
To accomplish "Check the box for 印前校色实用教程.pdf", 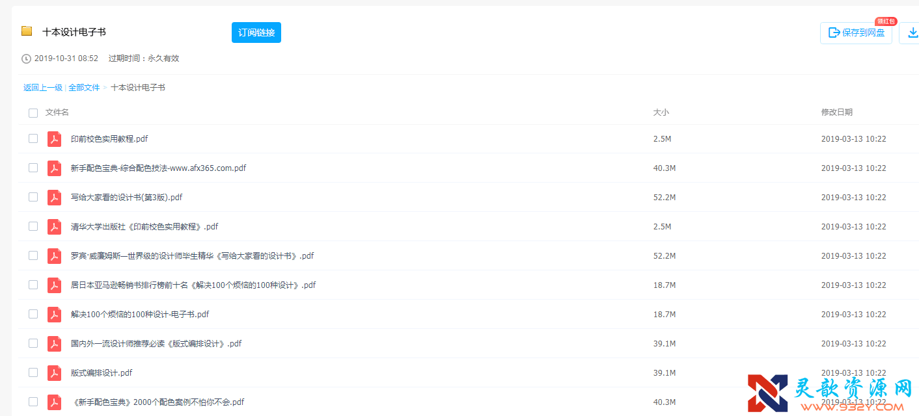I will click(x=33, y=138).
